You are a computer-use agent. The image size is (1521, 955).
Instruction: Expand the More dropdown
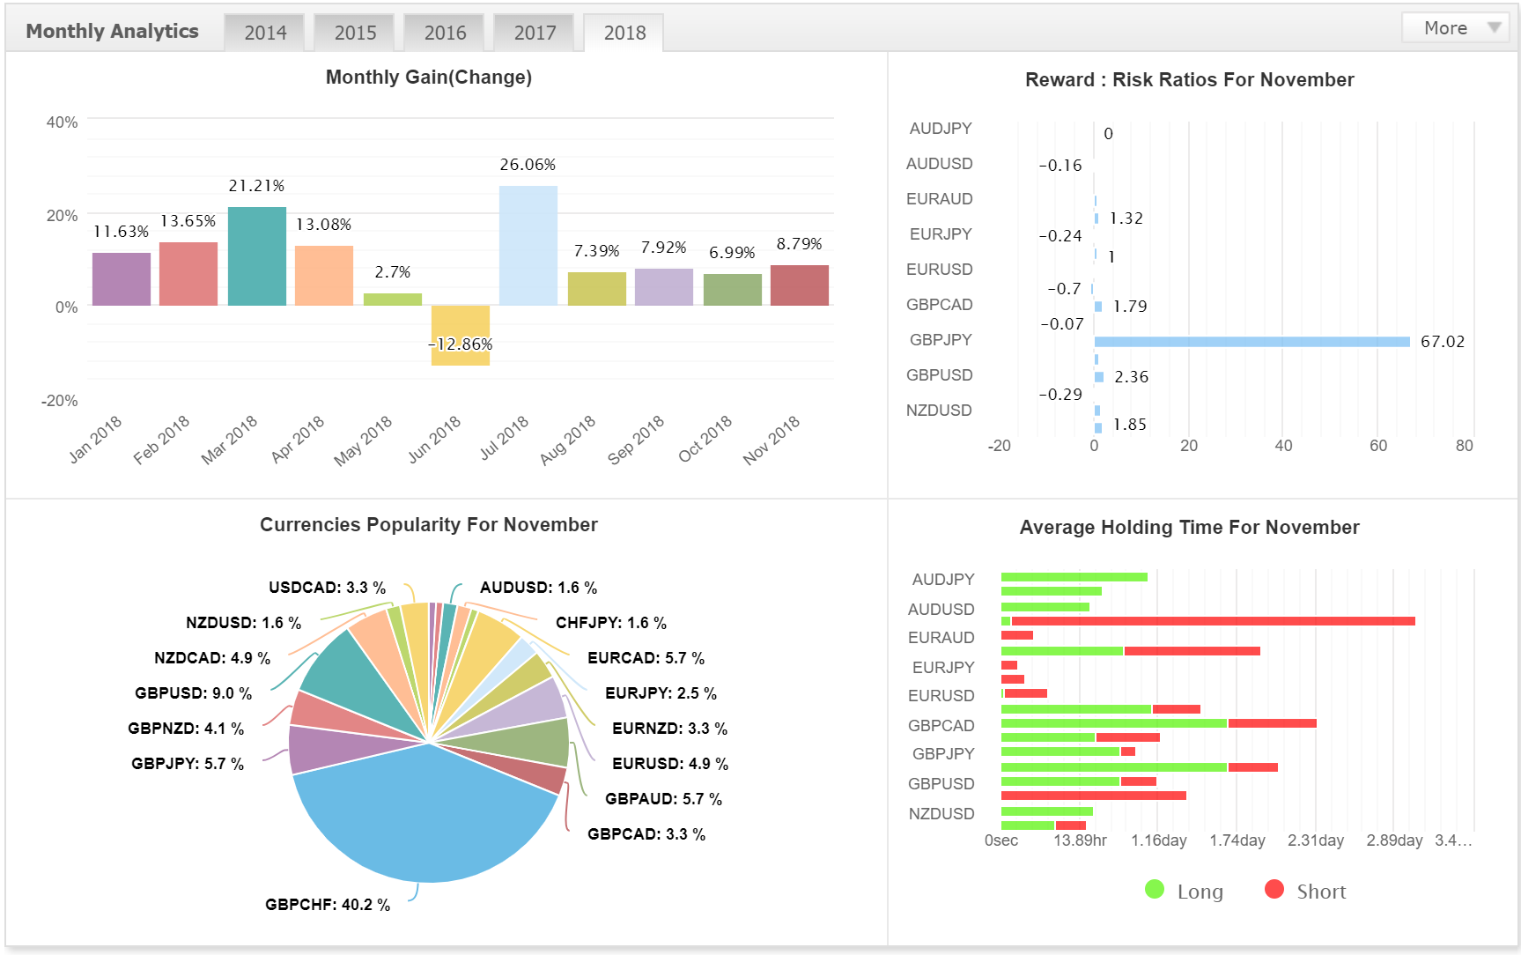click(1455, 27)
